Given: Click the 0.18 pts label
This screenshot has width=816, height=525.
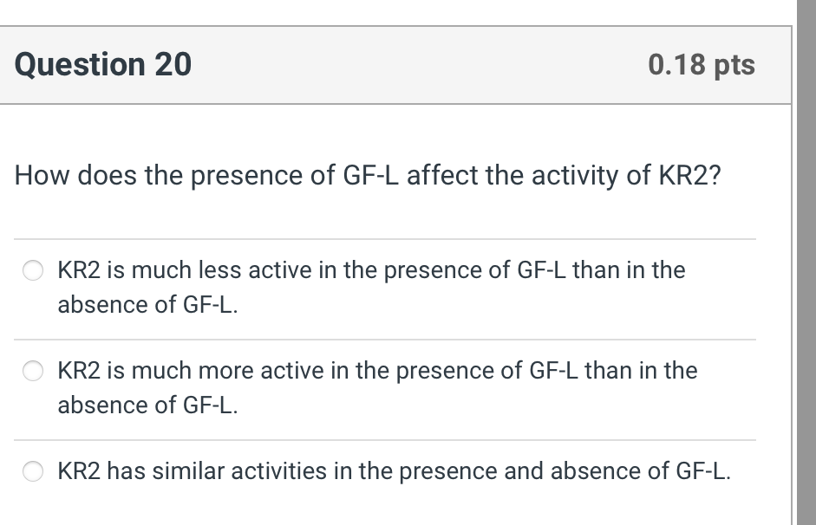Looking at the screenshot, I should click(x=703, y=64).
